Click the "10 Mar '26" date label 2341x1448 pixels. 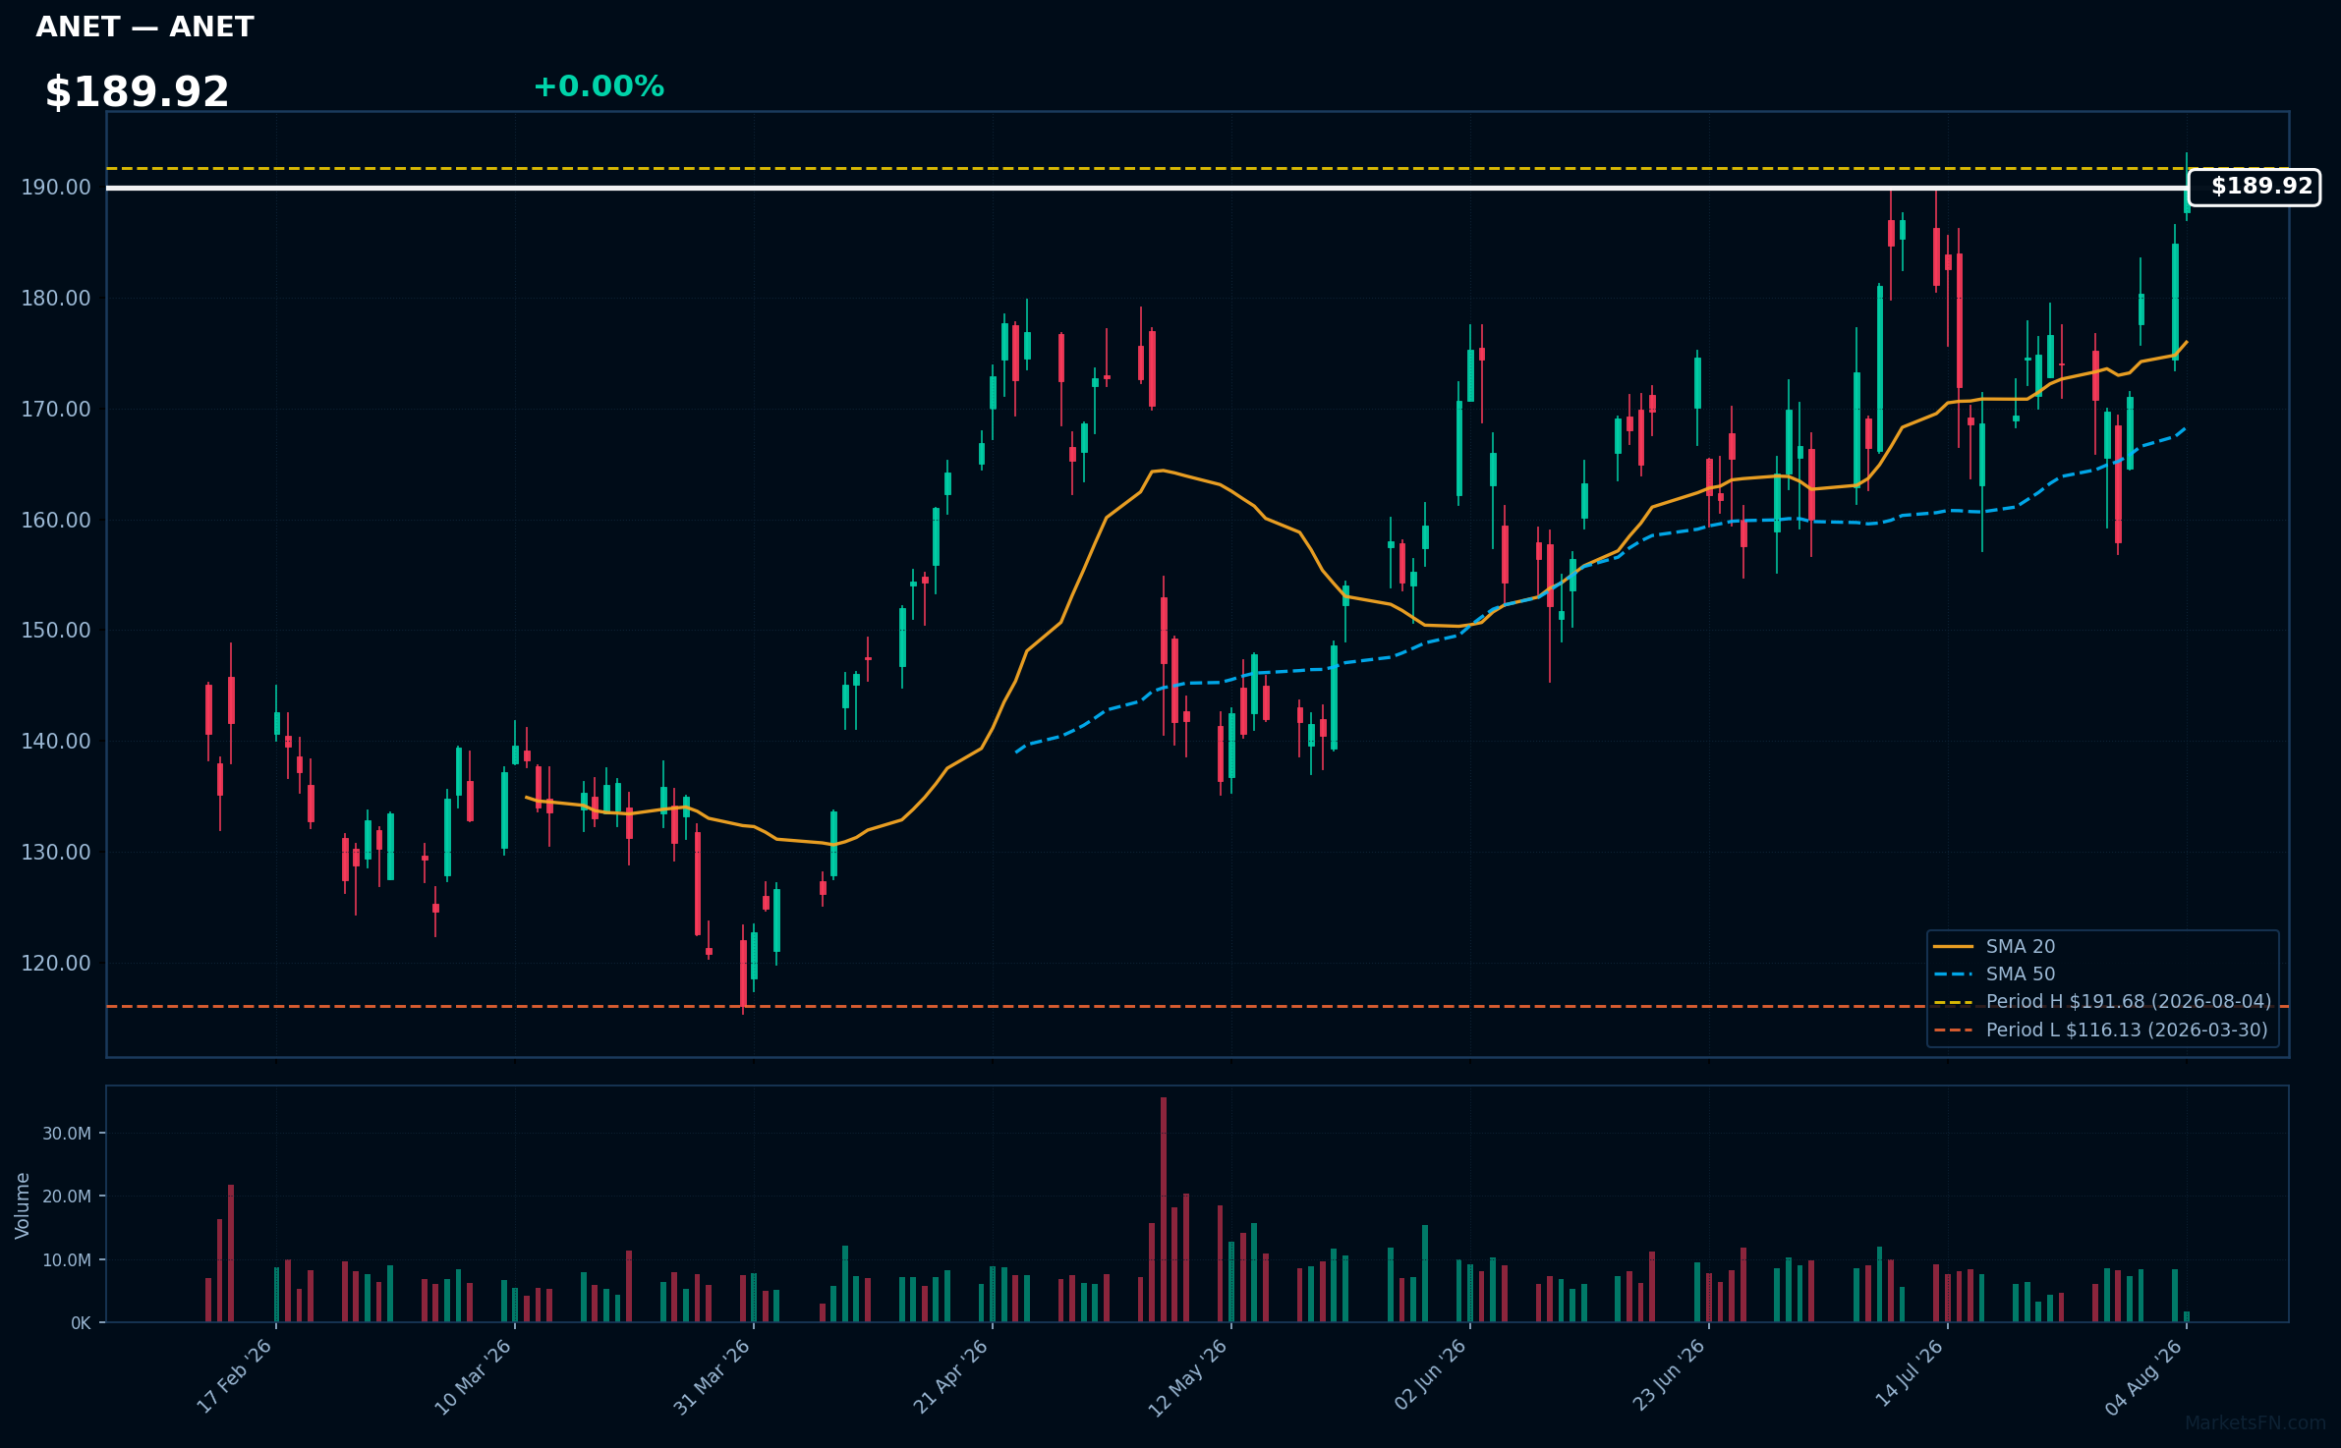coord(474,1376)
